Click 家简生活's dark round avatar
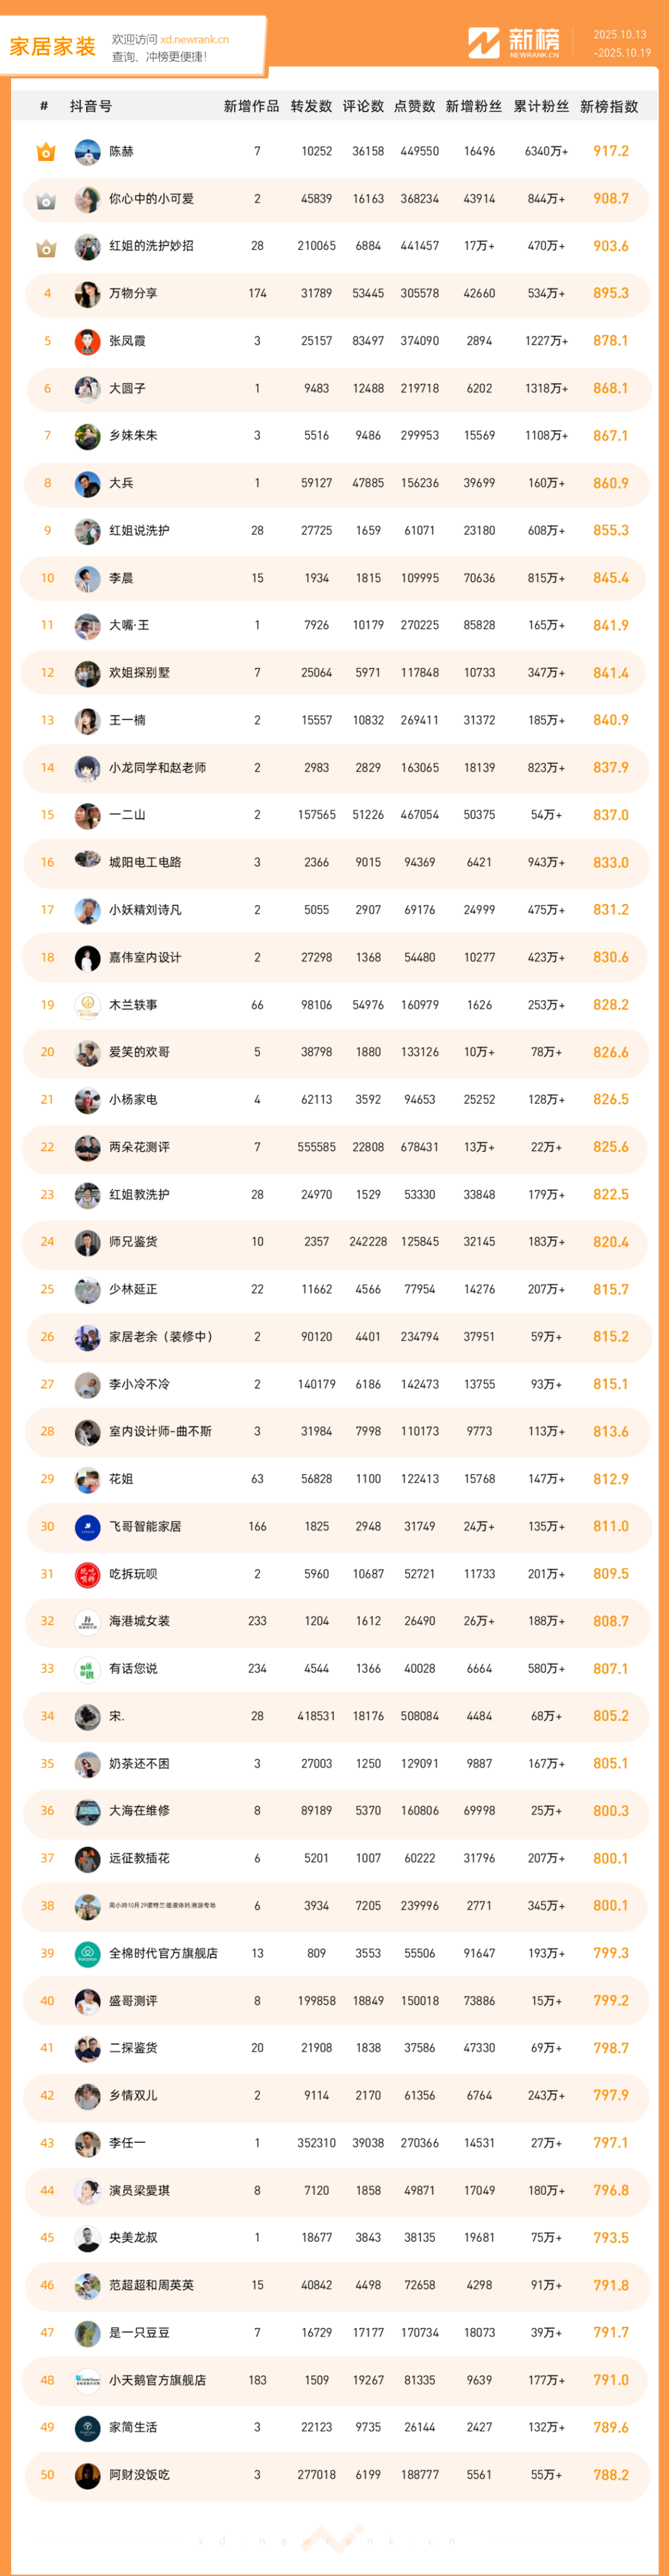Screen dimensions: 669x2576 [87, 2427]
